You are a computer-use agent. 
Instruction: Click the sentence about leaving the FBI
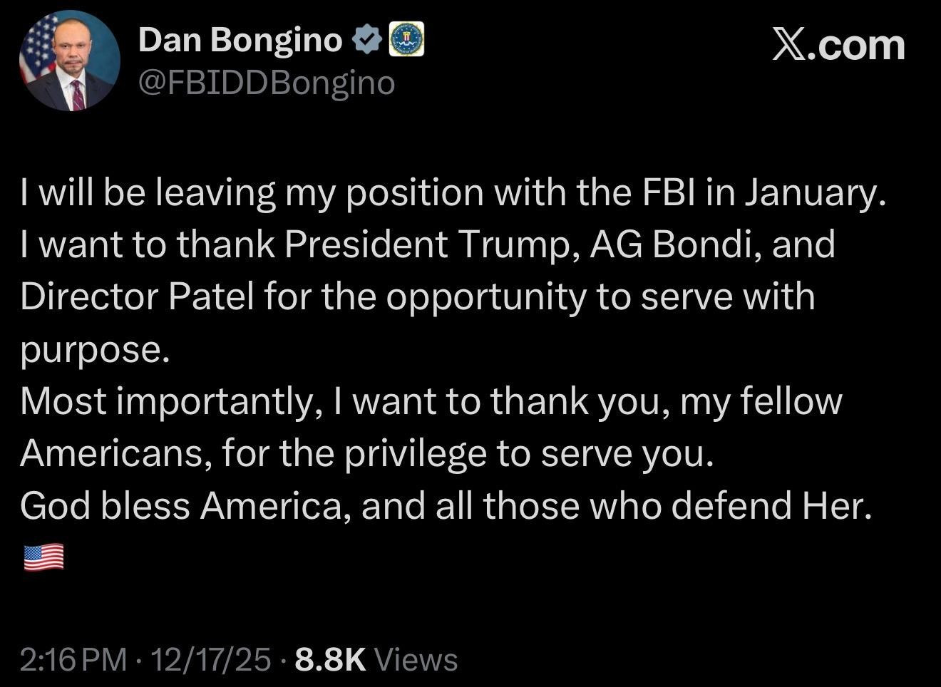(452, 192)
